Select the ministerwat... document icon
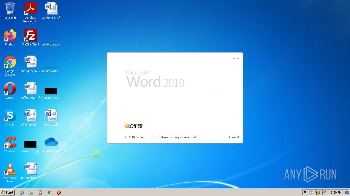350x196 pixels. [x=30, y=118]
